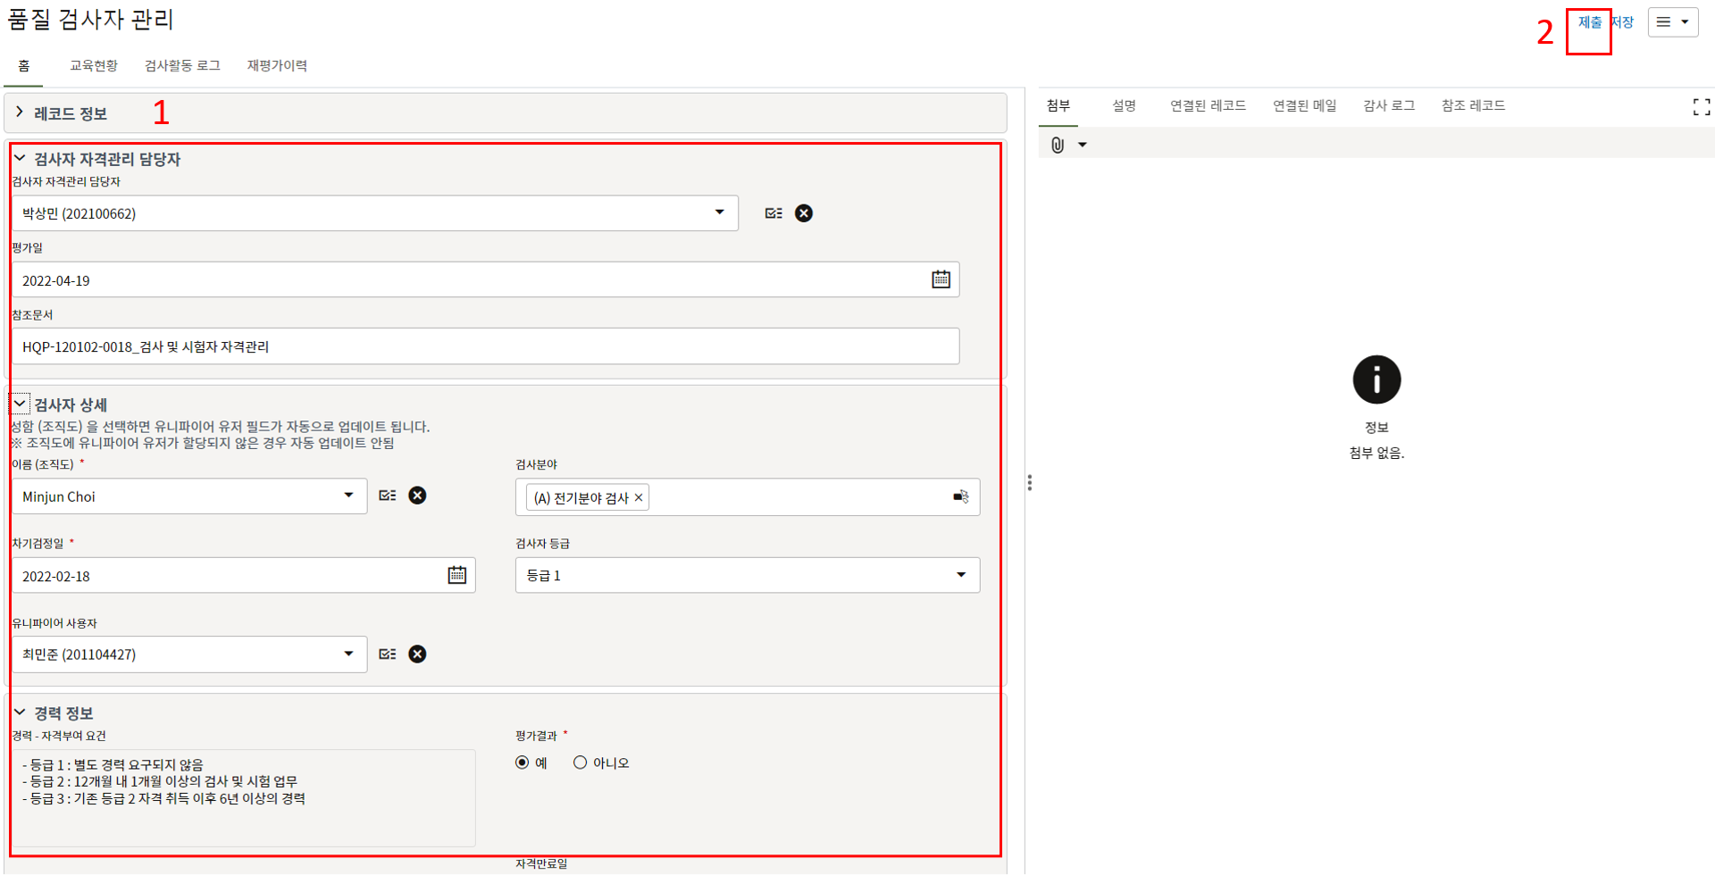Click the 제출 submit button

click(x=1589, y=22)
